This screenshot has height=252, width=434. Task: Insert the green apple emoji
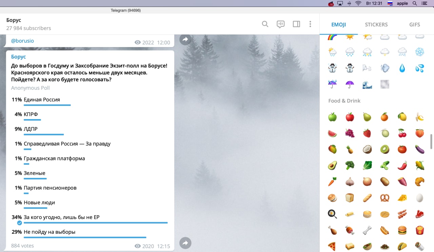tap(332, 117)
